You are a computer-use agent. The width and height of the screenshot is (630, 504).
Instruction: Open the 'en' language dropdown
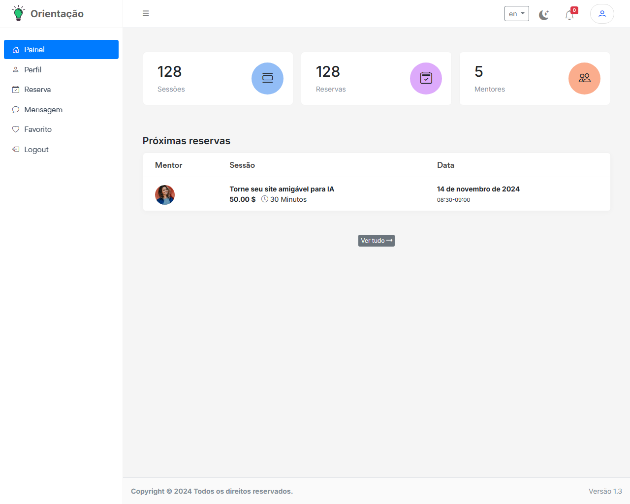(516, 14)
